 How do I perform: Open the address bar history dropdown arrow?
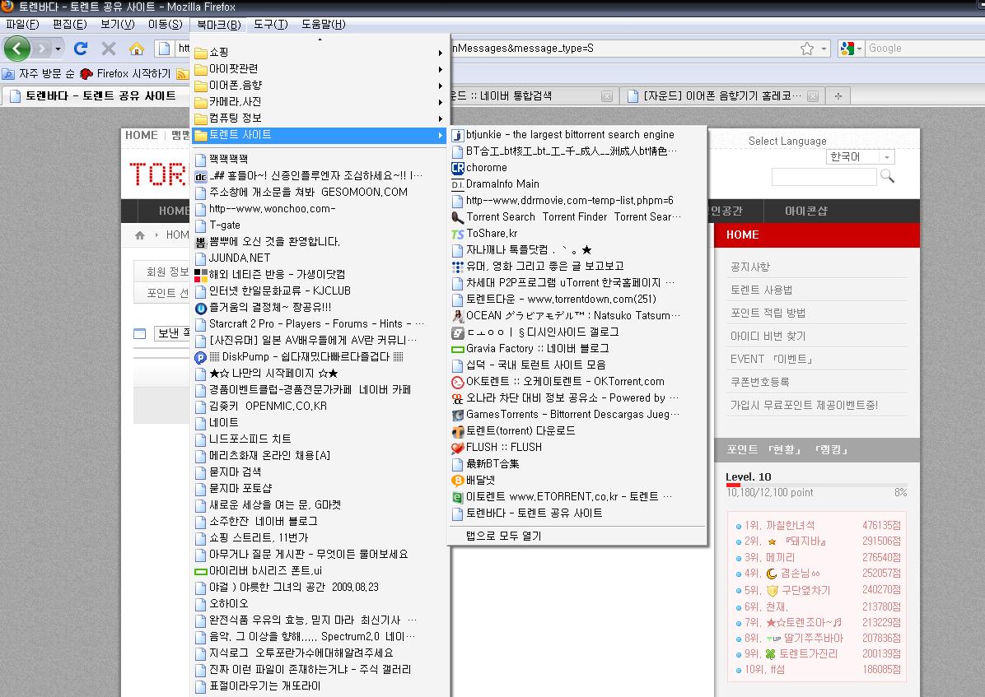point(824,49)
